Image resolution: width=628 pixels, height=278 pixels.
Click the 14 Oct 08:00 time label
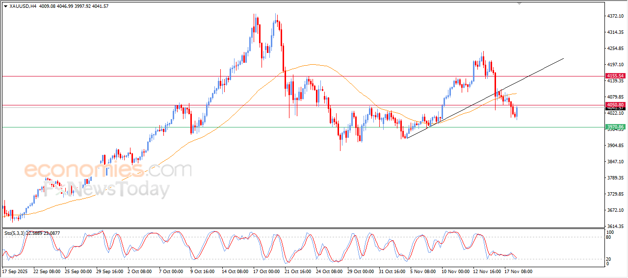pyautogui.click(x=235, y=271)
